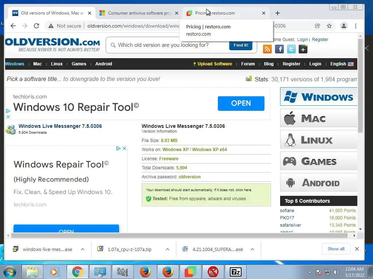Click the volume speaker tray icon
This screenshot has width=373, height=279.
336,272
